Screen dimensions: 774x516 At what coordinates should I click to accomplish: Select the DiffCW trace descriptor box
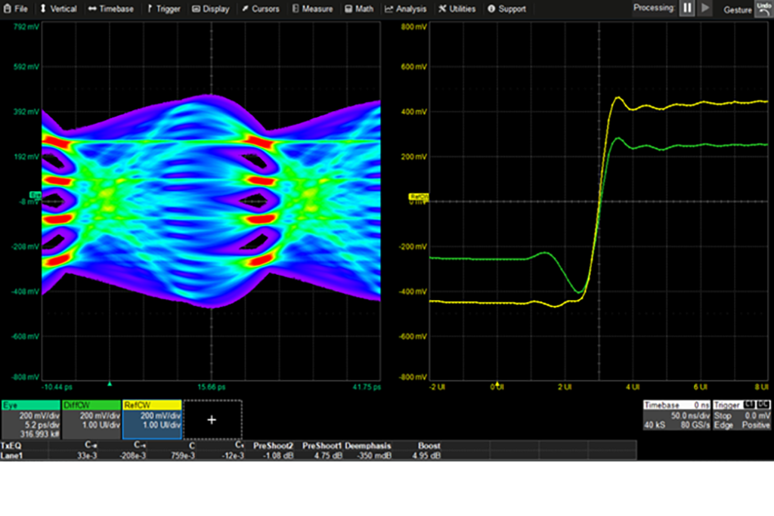91,419
